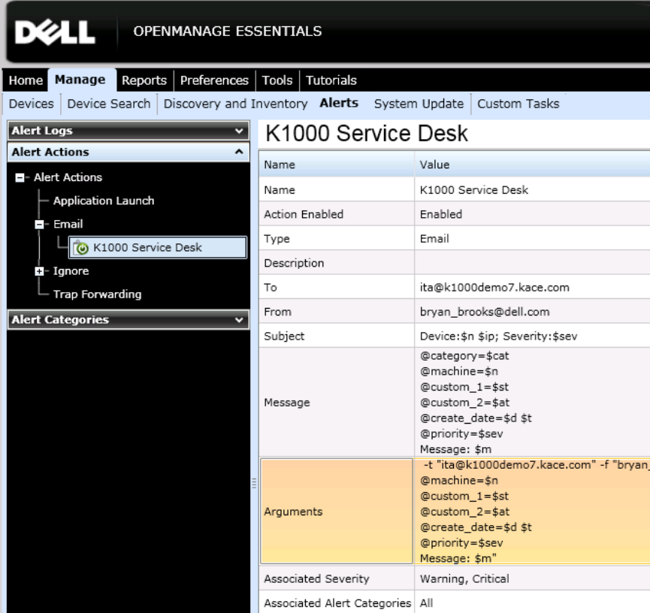Open the Devices subtab
This screenshot has width=650, height=613.
pos(32,104)
